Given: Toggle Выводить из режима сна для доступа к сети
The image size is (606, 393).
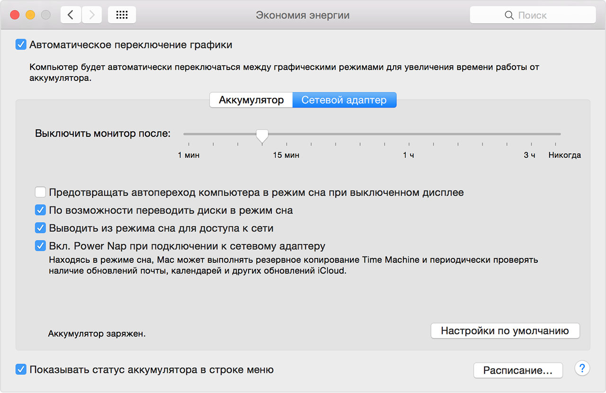Looking at the screenshot, I should click(x=41, y=228).
